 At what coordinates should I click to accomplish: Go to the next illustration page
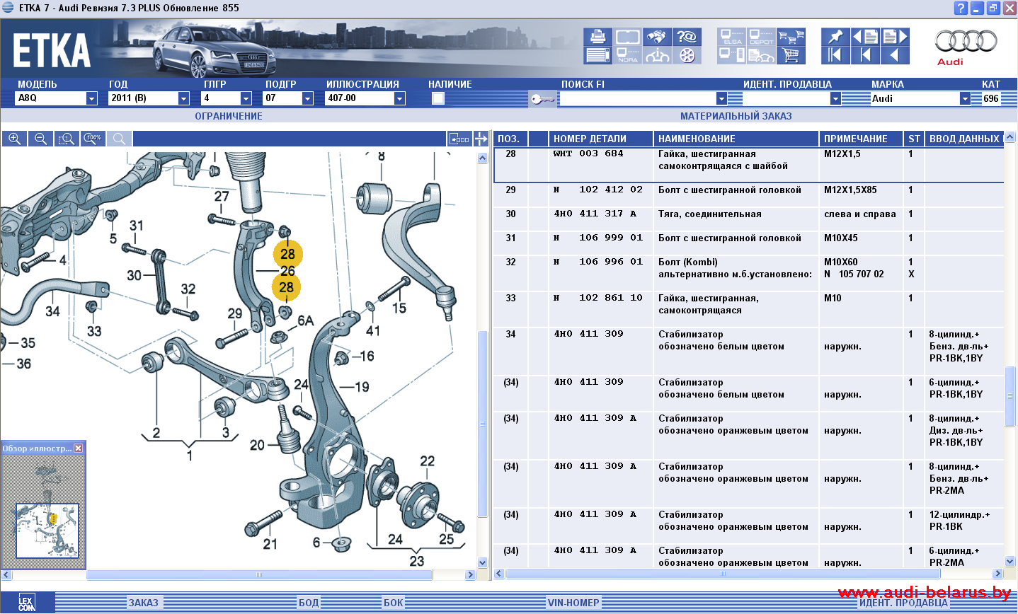pos(895,37)
